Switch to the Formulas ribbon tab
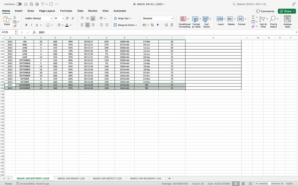This screenshot has height=186, width=298. (66, 11)
